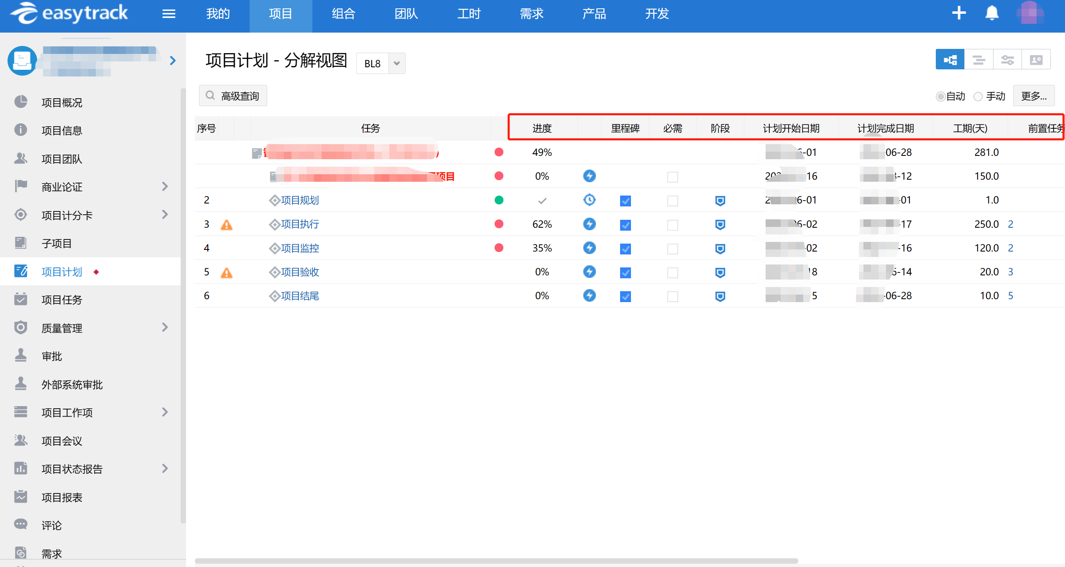This screenshot has width=1065, height=567.
Task: Click the 高级查询 search button
Action: (x=233, y=96)
